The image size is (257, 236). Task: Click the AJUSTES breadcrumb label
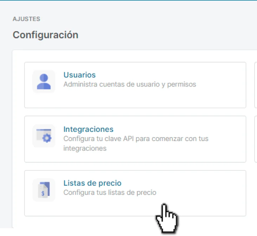pyautogui.click(x=27, y=19)
